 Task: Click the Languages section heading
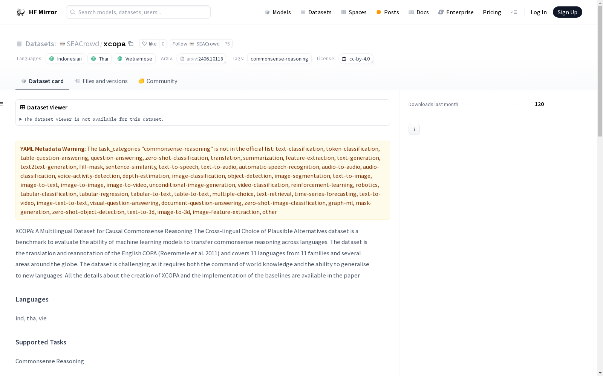tap(32, 299)
